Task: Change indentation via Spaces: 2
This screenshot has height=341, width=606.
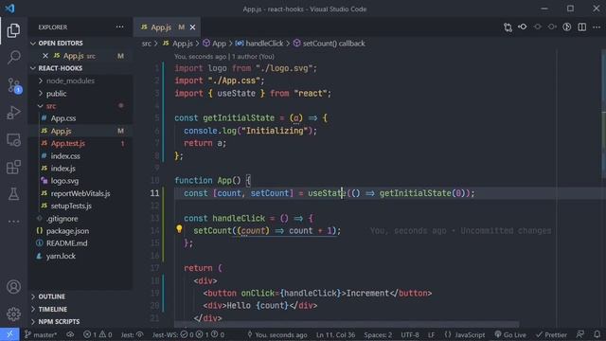Action: click(378, 334)
